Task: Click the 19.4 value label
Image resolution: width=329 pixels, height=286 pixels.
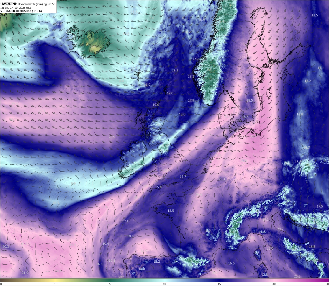Action: click(106, 244)
